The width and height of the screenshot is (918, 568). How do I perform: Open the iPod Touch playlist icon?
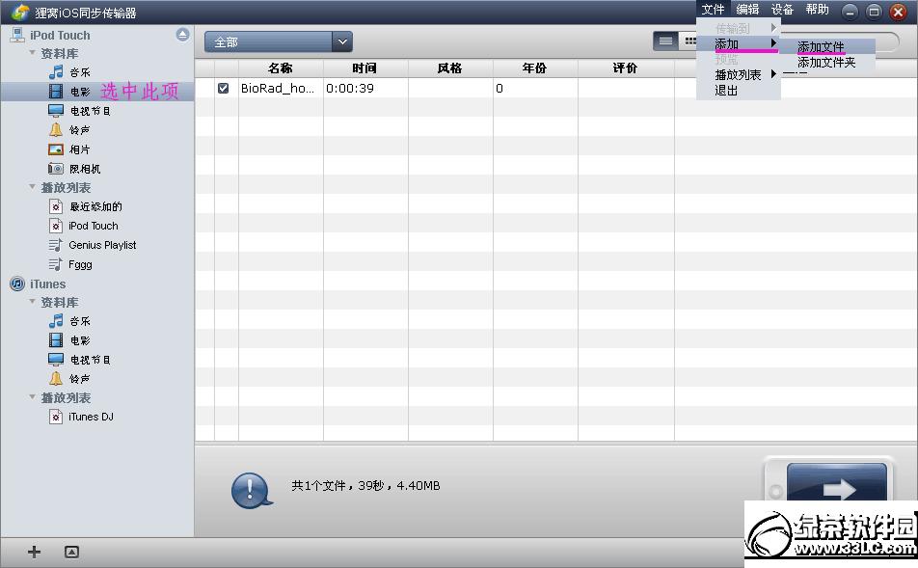pyautogui.click(x=56, y=226)
